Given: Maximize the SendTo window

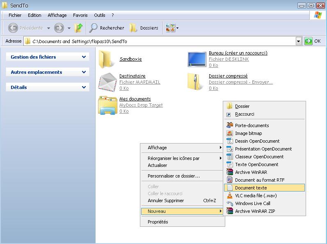Looking at the screenshot, I should (x=311, y=5).
